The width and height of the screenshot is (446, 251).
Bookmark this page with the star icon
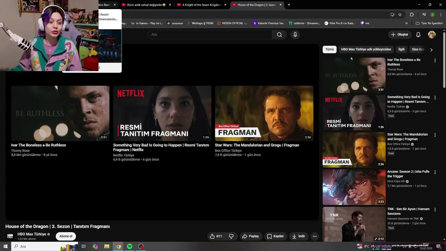coord(400,15)
